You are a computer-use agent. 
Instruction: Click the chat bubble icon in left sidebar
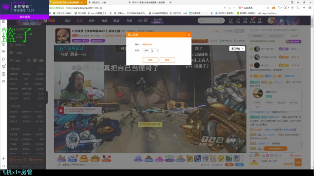(x=3, y=59)
